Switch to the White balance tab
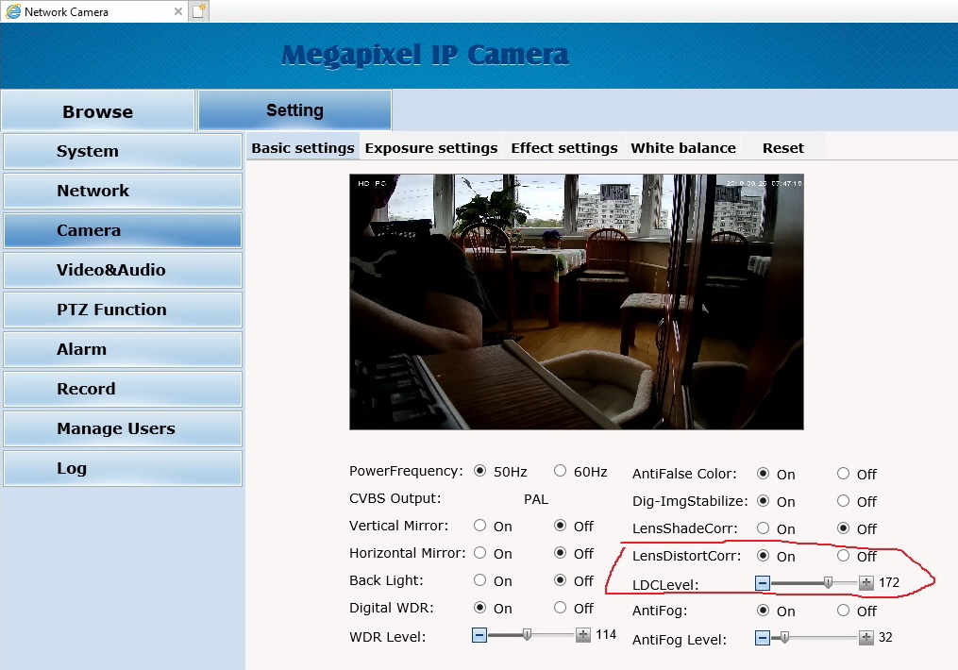The width and height of the screenshot is (958, 670). [682, 148]
